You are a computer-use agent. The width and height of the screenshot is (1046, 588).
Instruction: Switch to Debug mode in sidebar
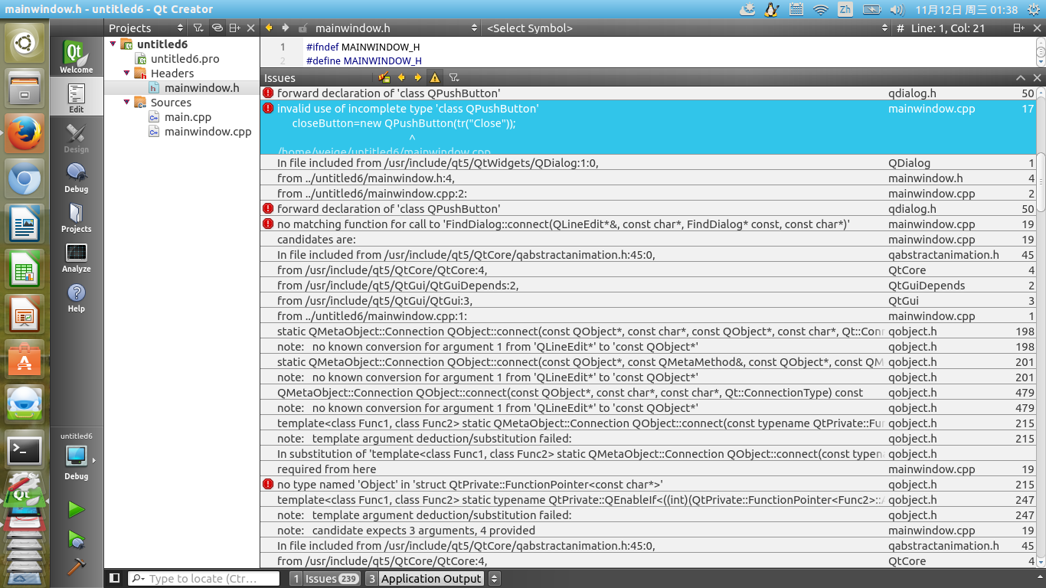76,176
